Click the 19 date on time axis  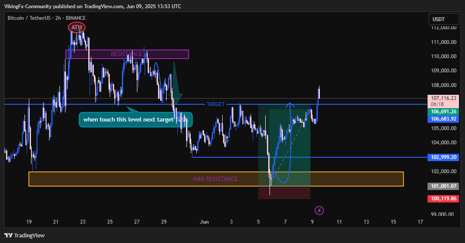point(29,222)
